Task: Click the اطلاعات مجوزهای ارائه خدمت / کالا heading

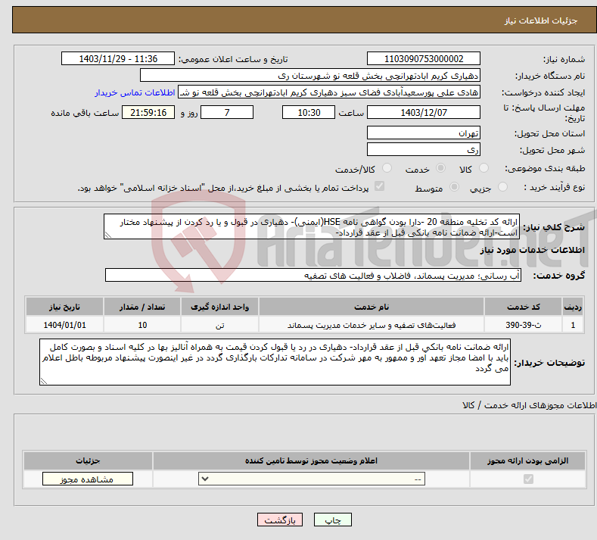Action: pyautogui.click(x=530, y=405)
